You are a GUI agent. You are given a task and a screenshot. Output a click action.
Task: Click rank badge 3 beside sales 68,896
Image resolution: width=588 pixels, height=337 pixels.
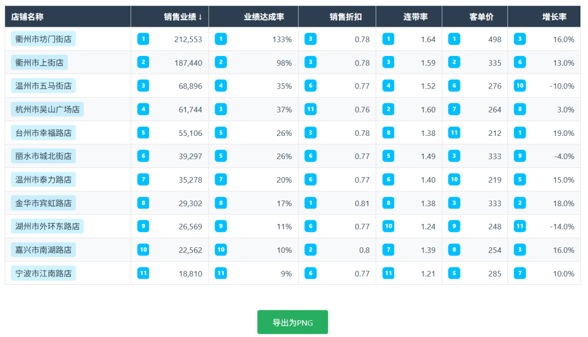(143, 86)
